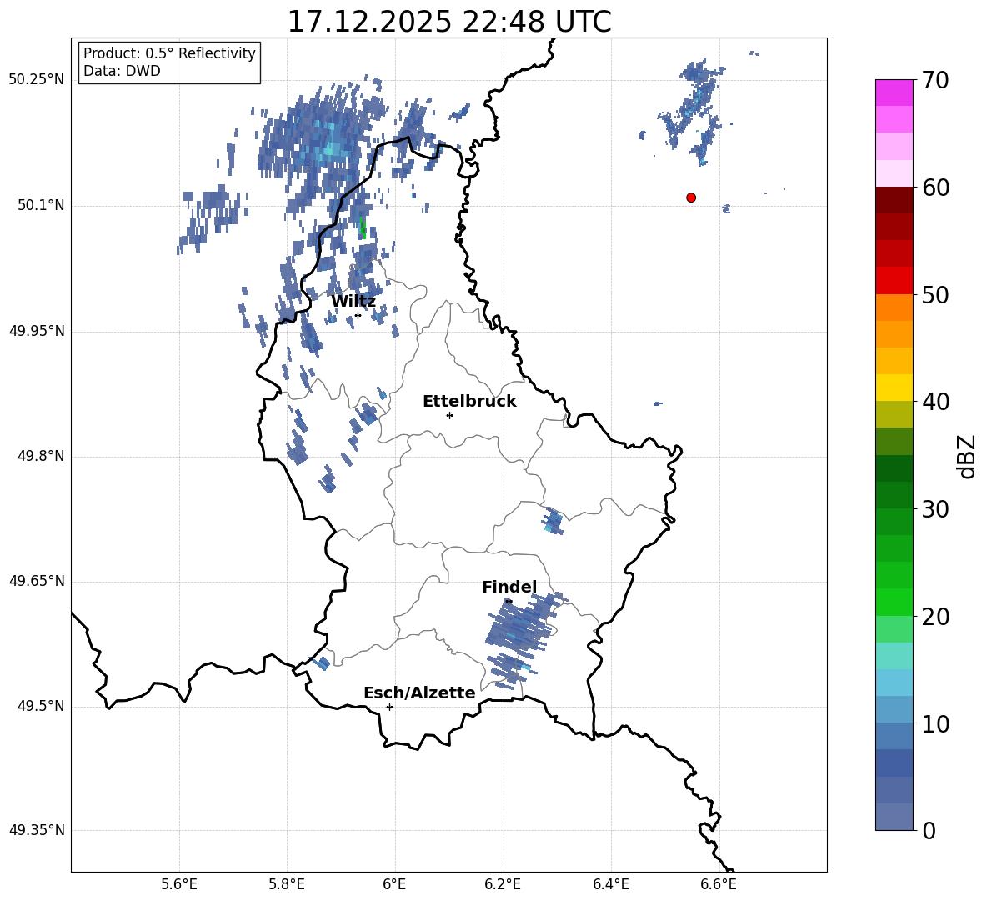This screenshot has height=901, width=987.
Task: Click colorbar tick label 0
Action: [x=929, y=830]
